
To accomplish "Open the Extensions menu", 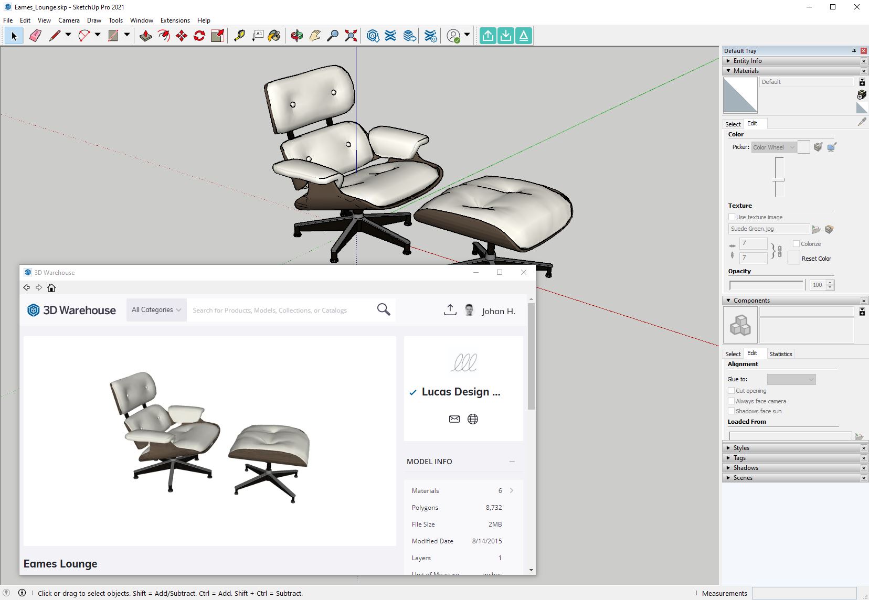I will pos(175,20).
